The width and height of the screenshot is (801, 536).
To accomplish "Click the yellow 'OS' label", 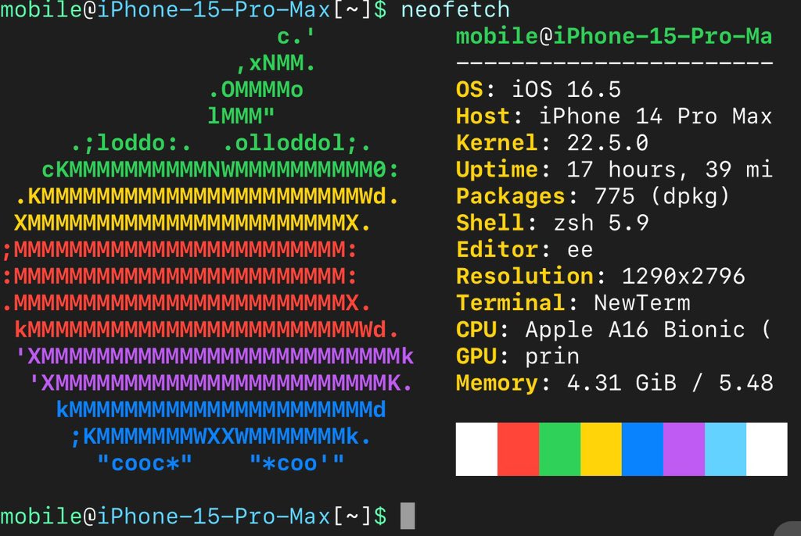I will click(x=469, y=90).
